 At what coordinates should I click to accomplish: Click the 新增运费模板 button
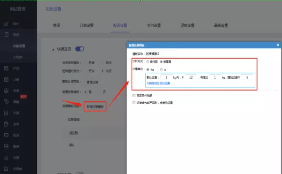click(95, 106)
